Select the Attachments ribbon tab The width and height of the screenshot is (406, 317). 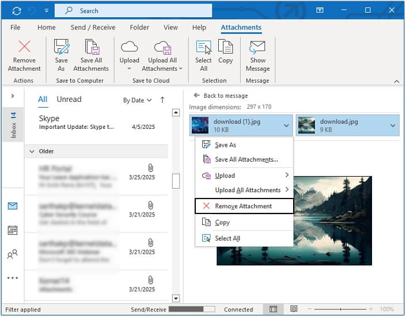(241, 28)
